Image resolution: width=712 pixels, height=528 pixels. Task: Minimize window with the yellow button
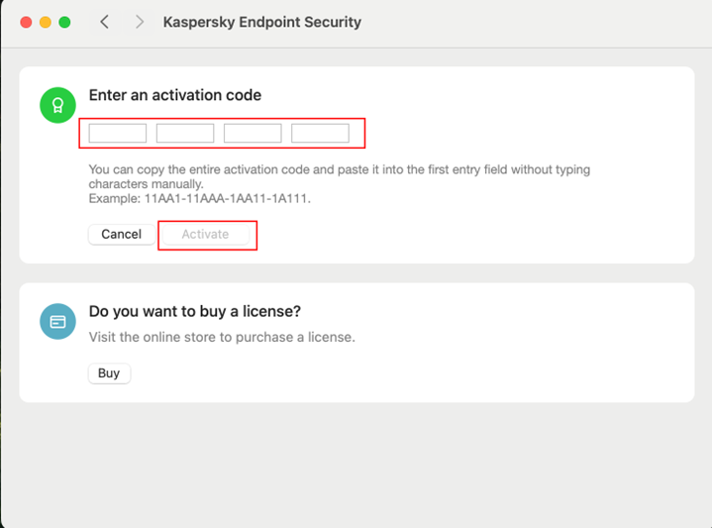pyautogui.click(x=46, y=22)
